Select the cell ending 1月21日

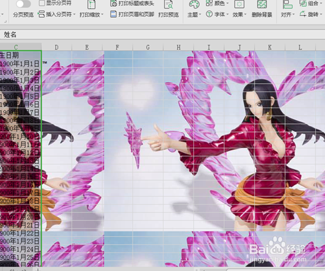tap(21, 225)
